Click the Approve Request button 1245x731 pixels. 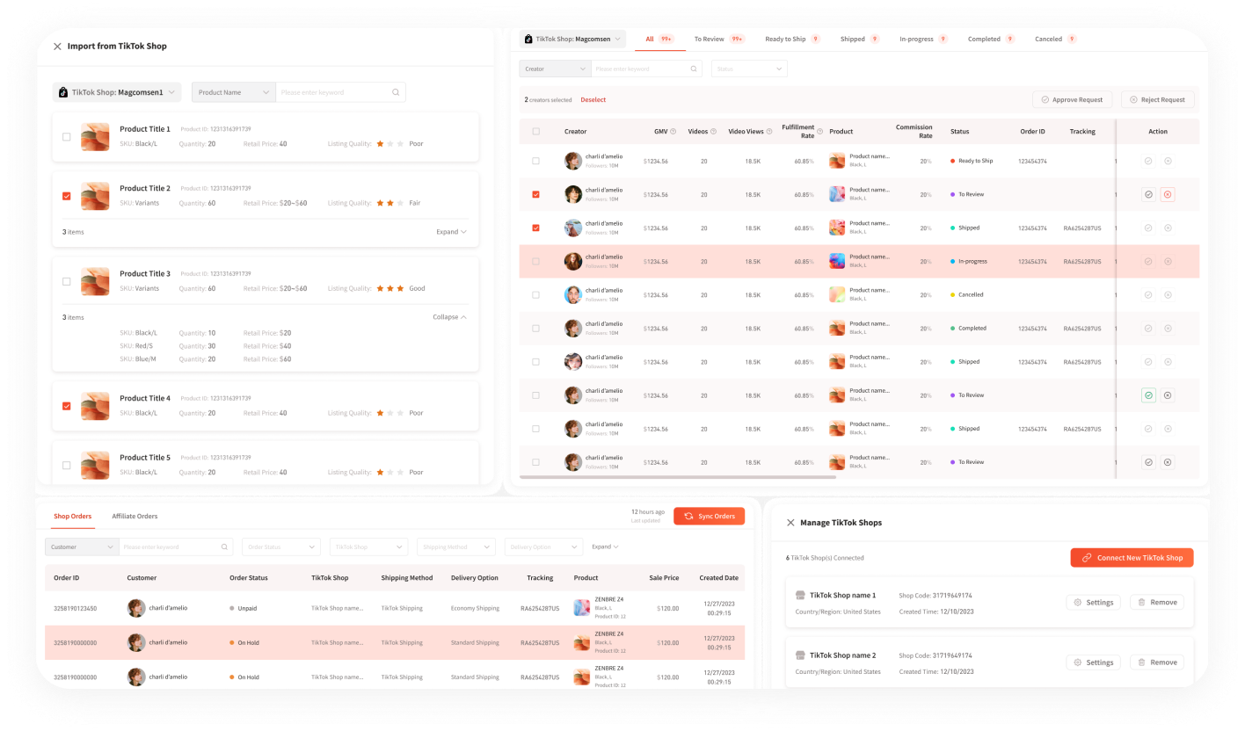click(x=1072, y=100)
